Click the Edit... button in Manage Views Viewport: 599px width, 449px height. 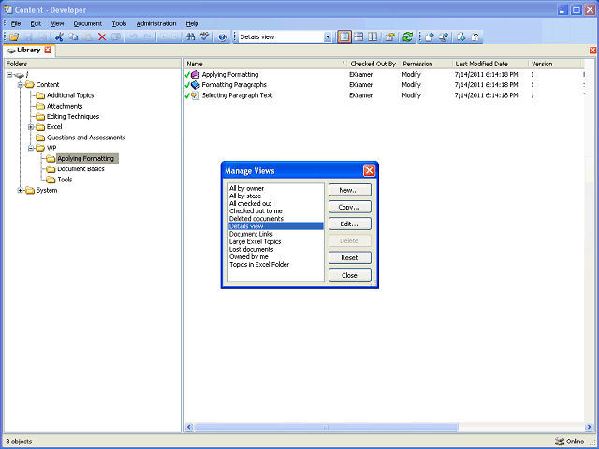pos(349,224)
